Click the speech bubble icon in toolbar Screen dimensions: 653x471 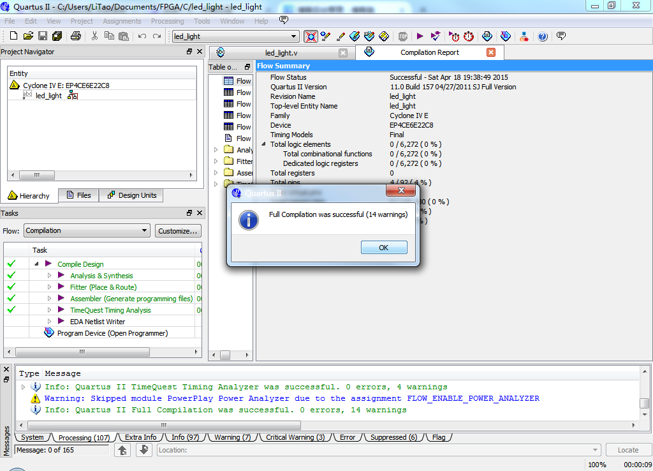561,36
